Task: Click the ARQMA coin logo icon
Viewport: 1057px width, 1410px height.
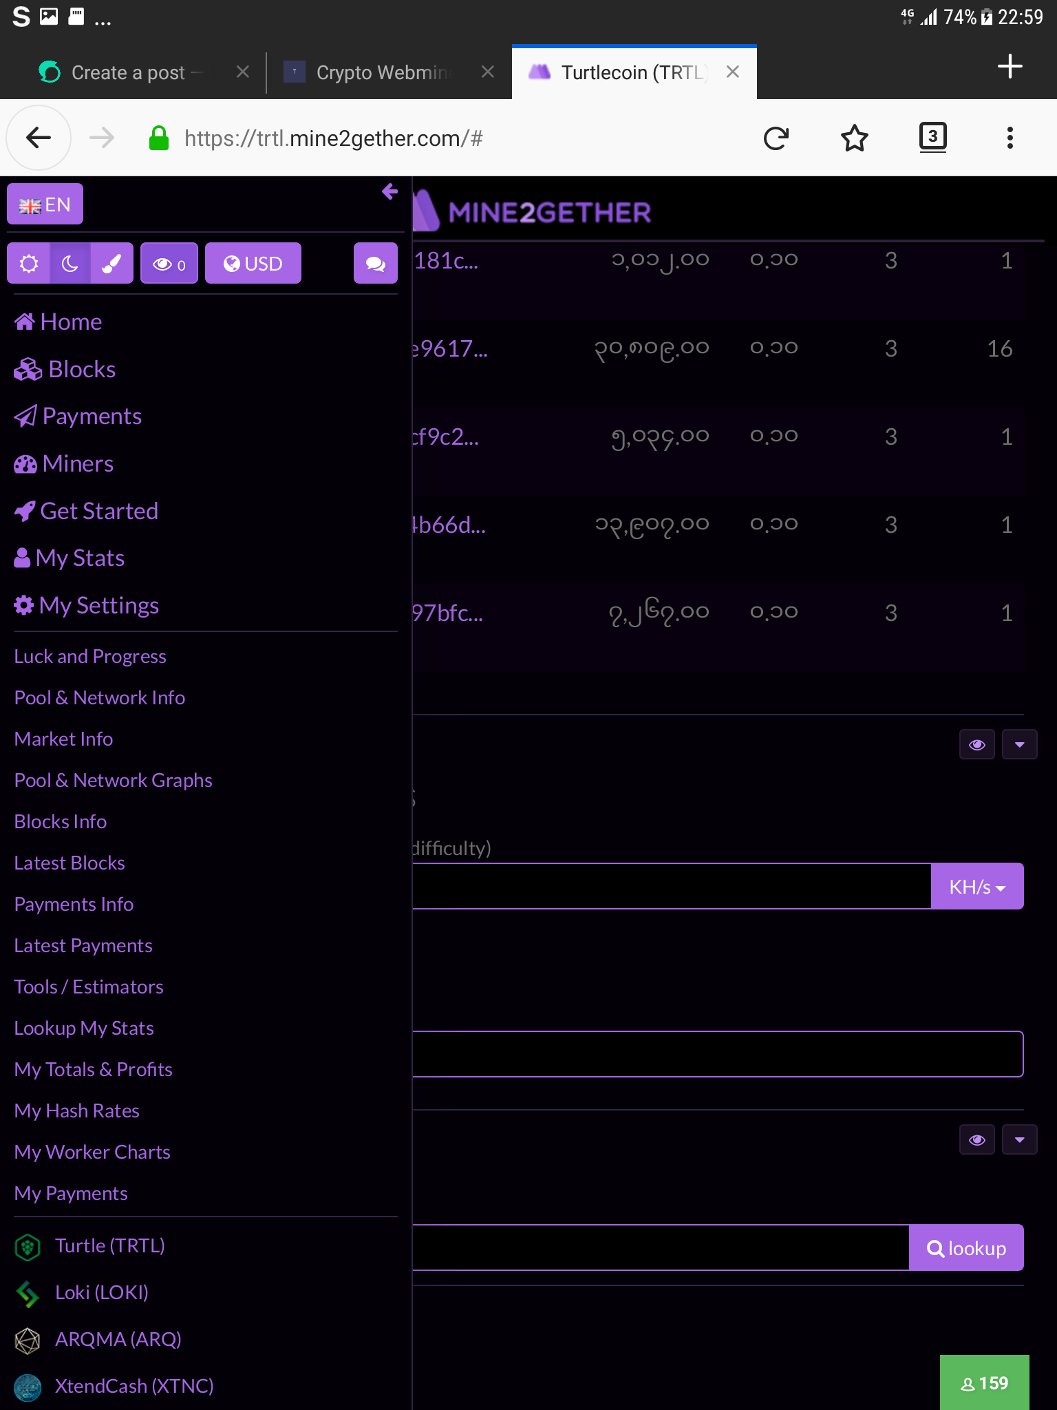Action: pos(28,1340)
